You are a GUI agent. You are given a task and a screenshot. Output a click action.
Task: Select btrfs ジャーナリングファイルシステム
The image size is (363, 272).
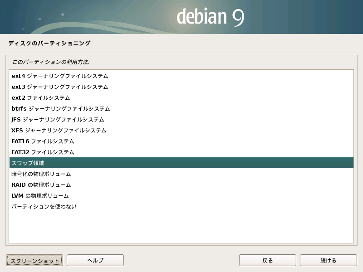tap(61, 109)
